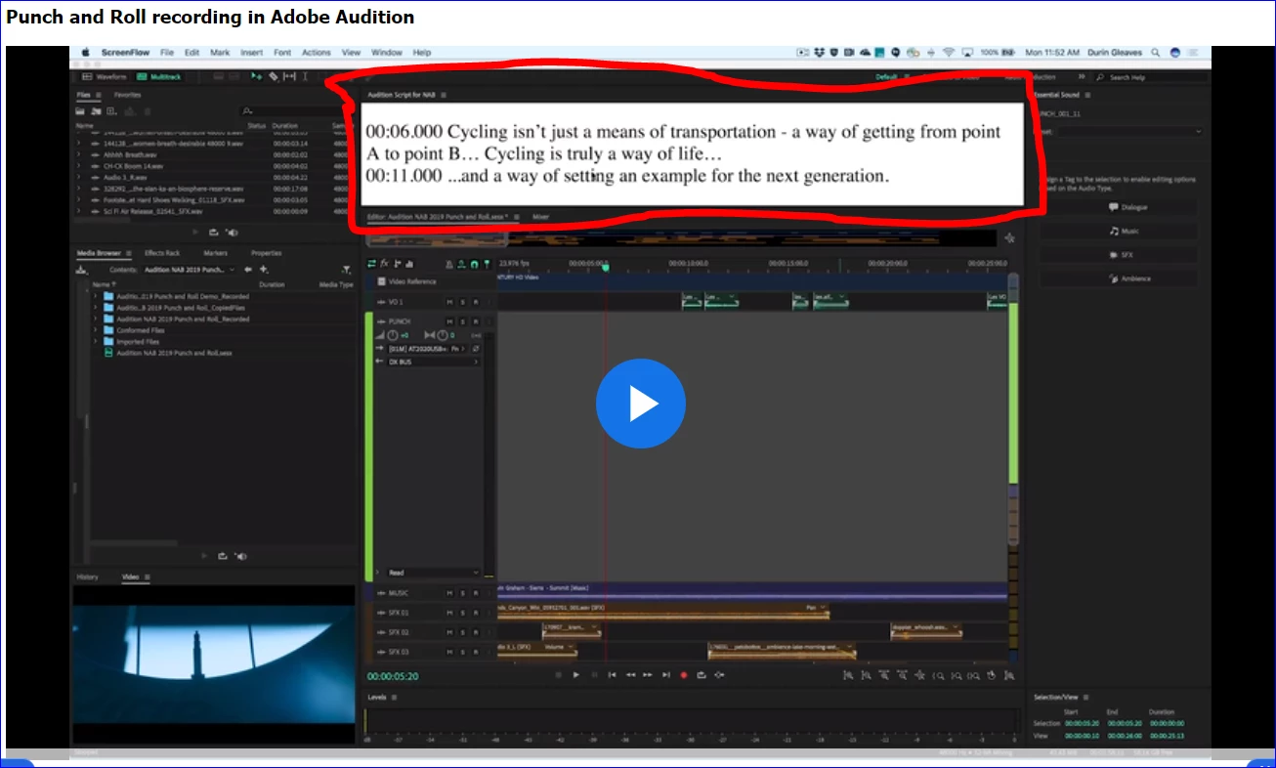The height and width of the screenshot is (768, 1276).
Task: Select the Move tool in toolbar
Action: pos(256,76)
